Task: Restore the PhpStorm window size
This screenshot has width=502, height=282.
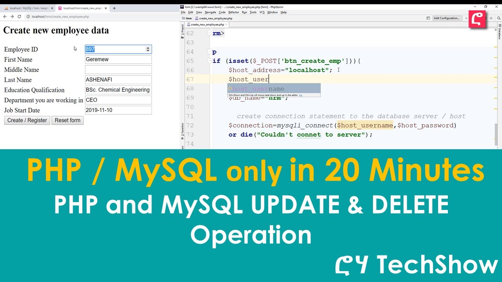Action: [486, 7]
